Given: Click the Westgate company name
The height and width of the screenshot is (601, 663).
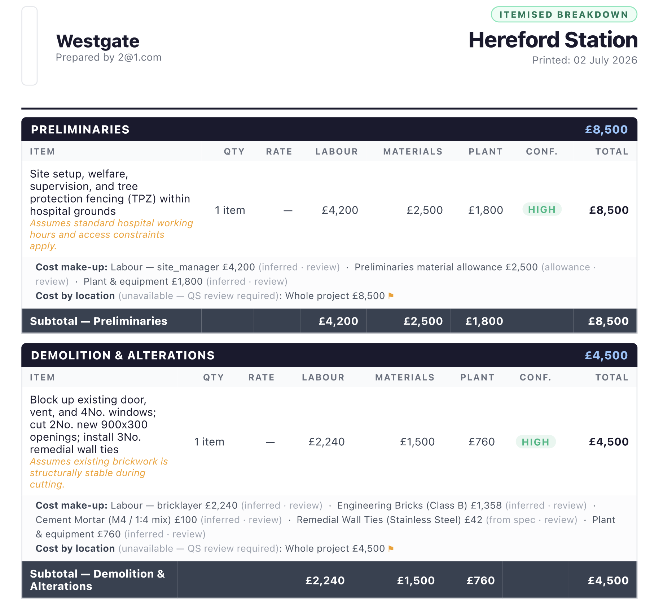Looking at the screenshot, I should [x=98, y=41].
